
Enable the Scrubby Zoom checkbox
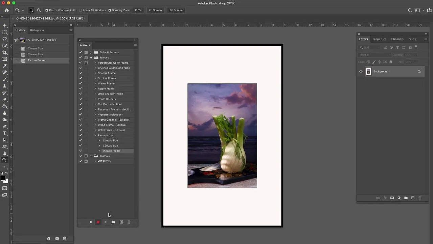pos(110,10)
